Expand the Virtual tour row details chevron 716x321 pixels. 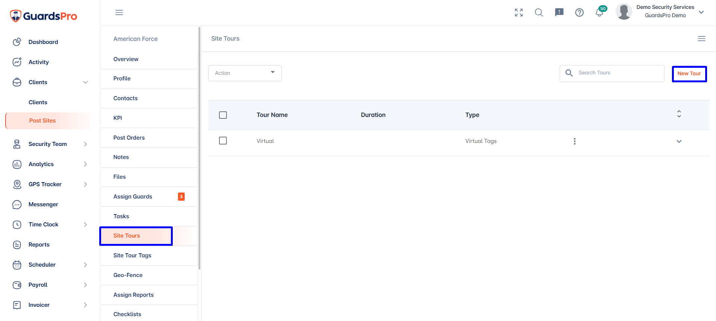(679, 141)
